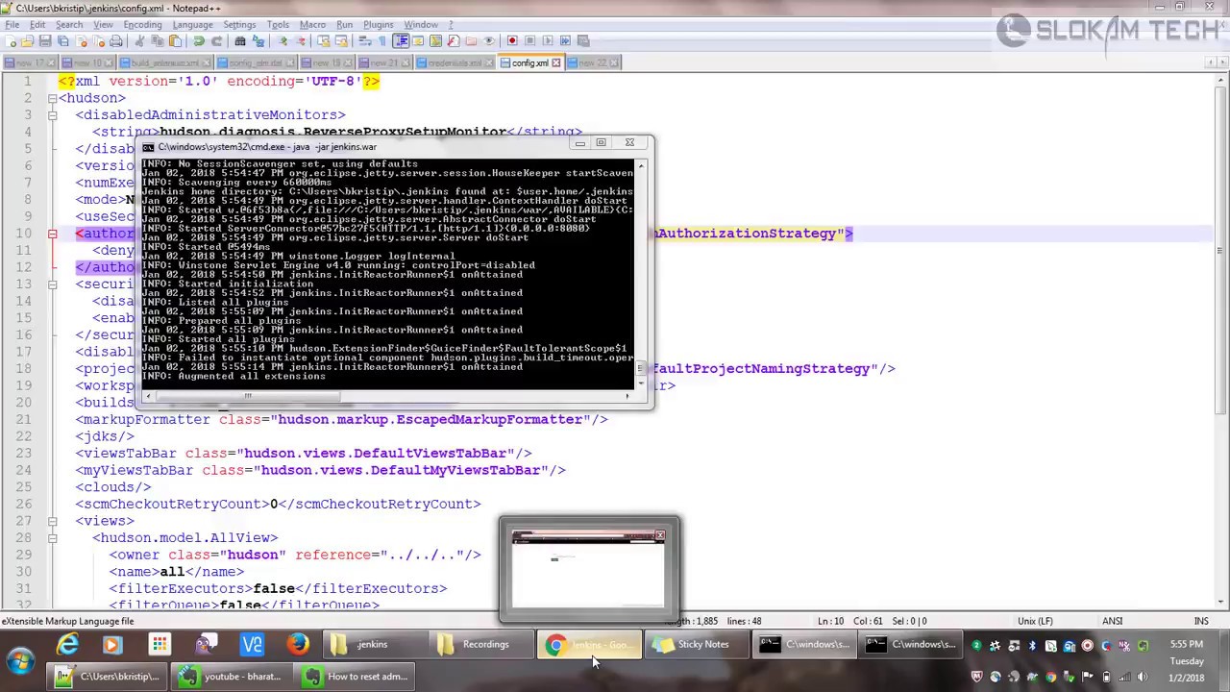
Task: Click the Cut scissors icon
Action: [x=139, y=41]
